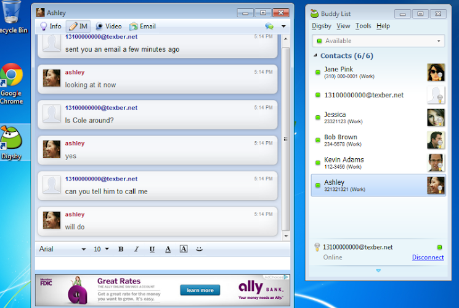Click the scroll up arrow in chat

click(x=286, y=39)
